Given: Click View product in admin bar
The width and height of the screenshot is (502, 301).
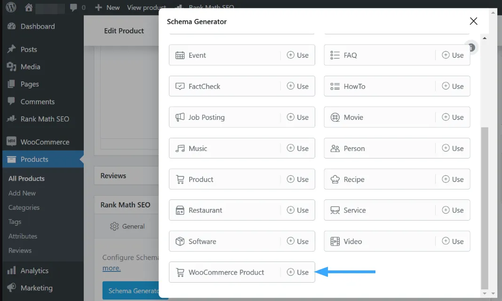Looking at the screenshot, I should [x=146, y=8].
